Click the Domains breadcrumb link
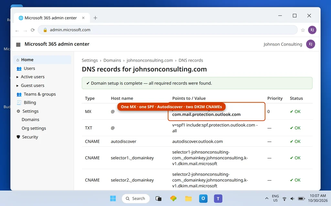331x206 pixels. (112, 60)
